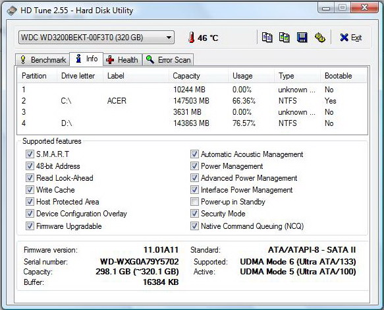This screenshot has width=384, height=310.
Task: Open the Error Scan tab
Action: [x=168, y=59]
